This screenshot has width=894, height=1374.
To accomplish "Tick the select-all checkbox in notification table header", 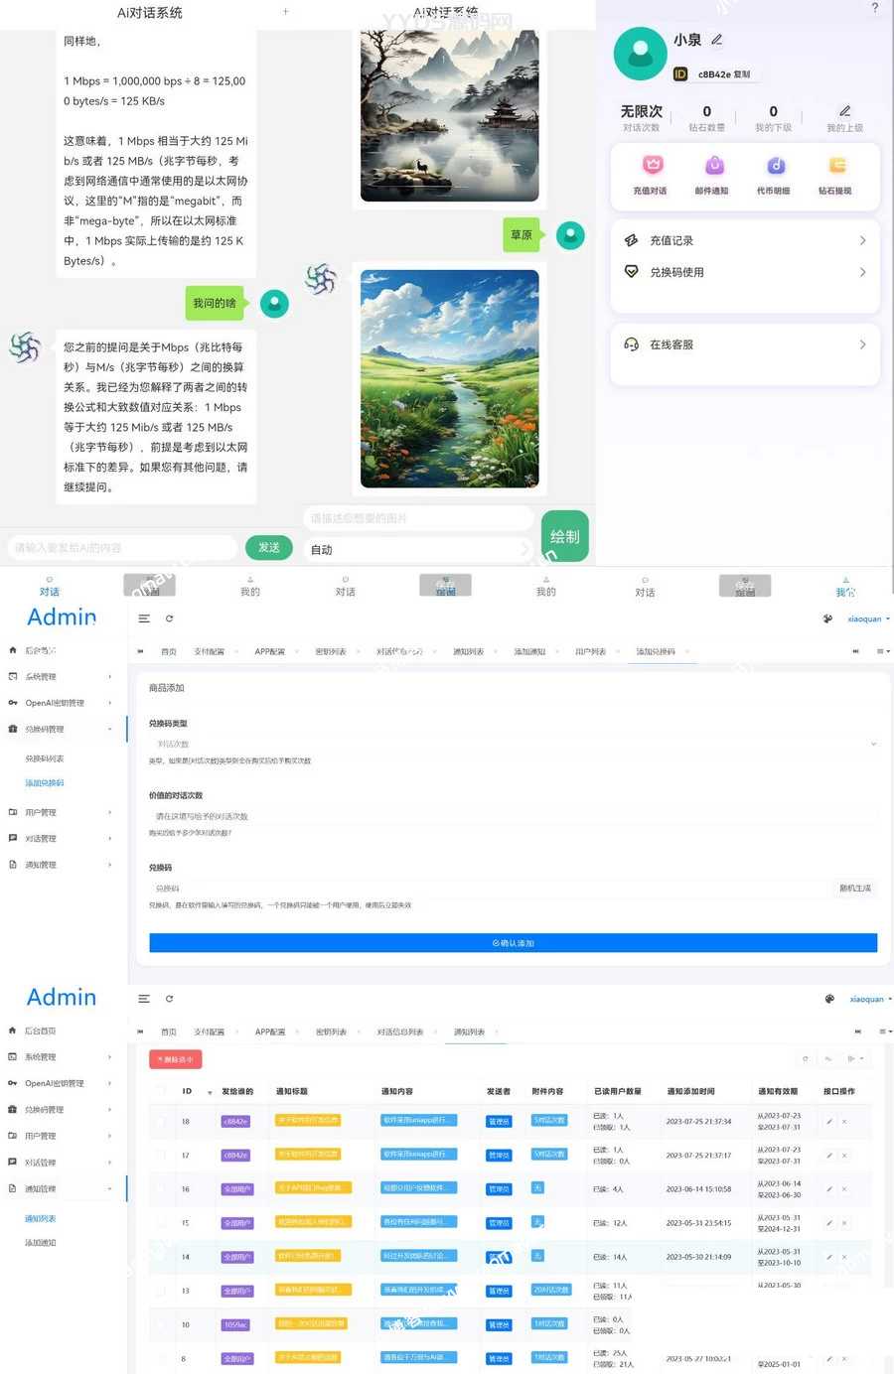I will 160,1091.
